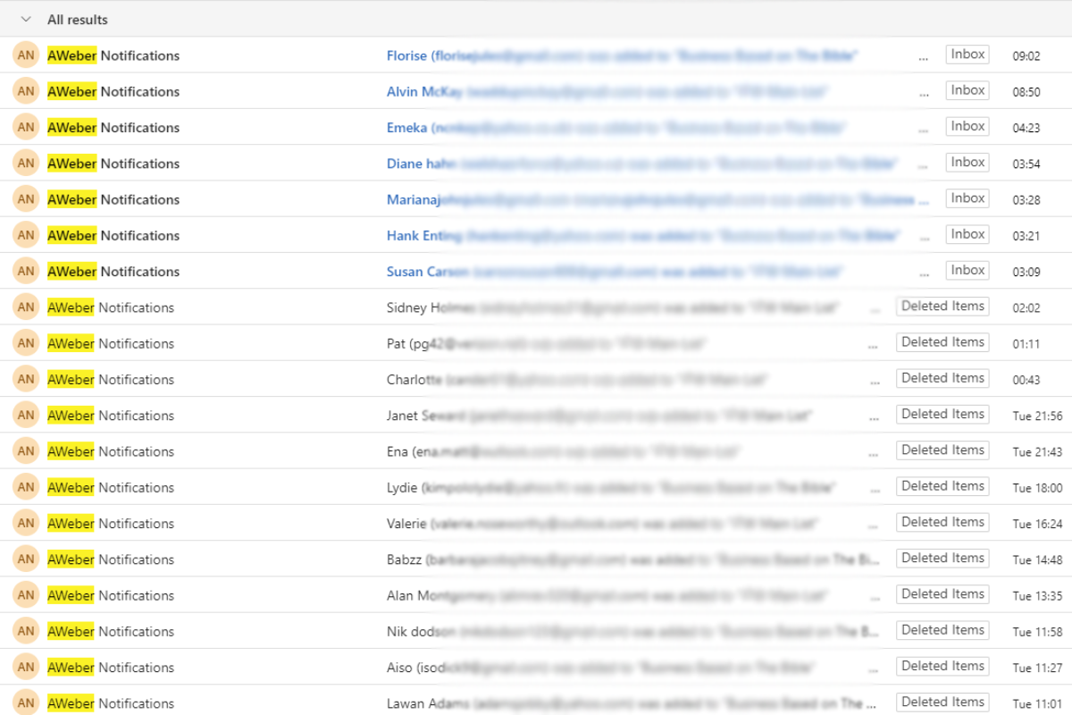
Task: Open the Sidney Holmes notification email
Action: 536,307
